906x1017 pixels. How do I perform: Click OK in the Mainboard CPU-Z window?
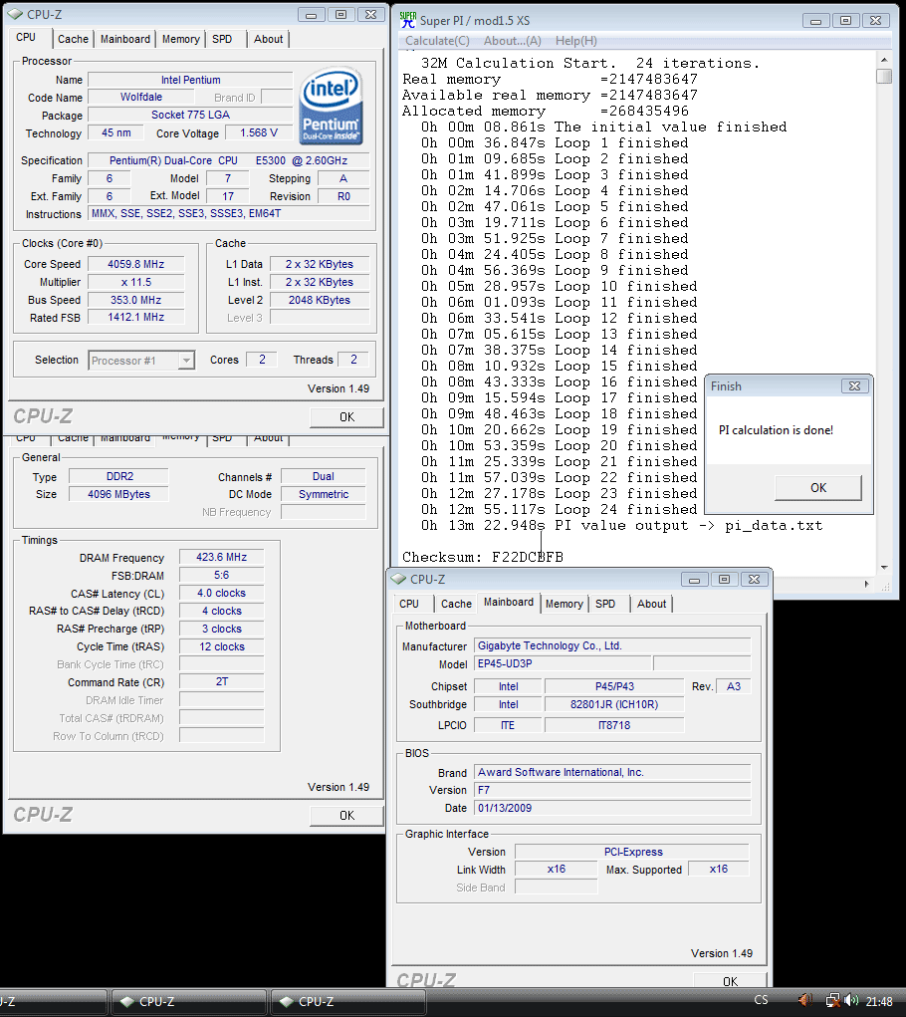click(730, 981)
